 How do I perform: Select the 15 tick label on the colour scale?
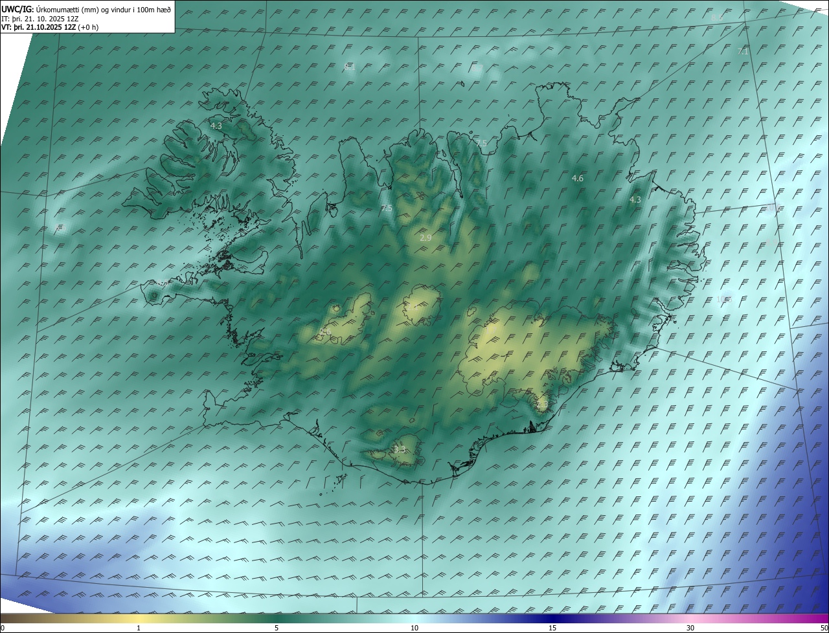point(552,628)
